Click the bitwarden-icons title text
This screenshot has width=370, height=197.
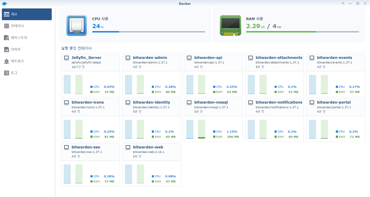coord(88,102)
